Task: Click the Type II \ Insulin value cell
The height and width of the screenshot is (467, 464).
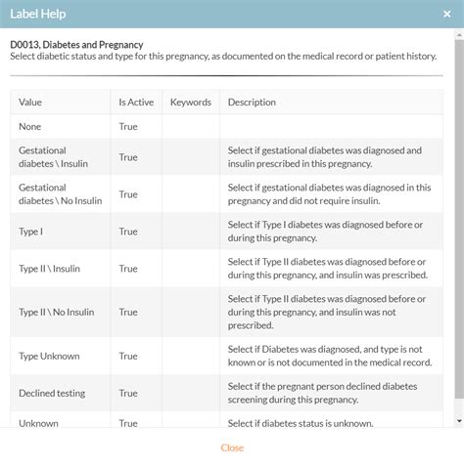Action: [x=60, y=269]
